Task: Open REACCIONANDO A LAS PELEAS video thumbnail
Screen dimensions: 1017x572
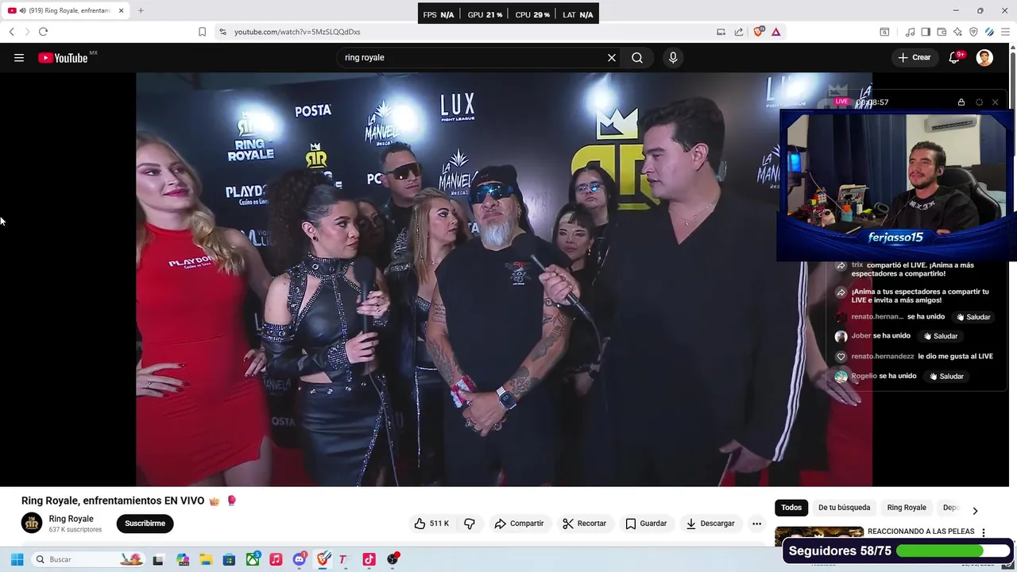Action: pos(818,534)
